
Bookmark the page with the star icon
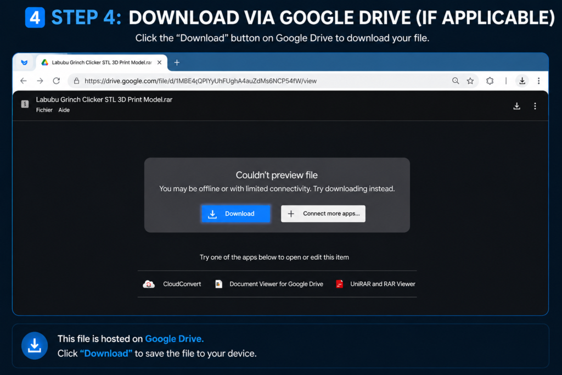tap(470, 81)
